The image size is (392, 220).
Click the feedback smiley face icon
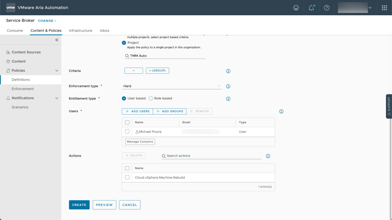click(x=296, y=8)
